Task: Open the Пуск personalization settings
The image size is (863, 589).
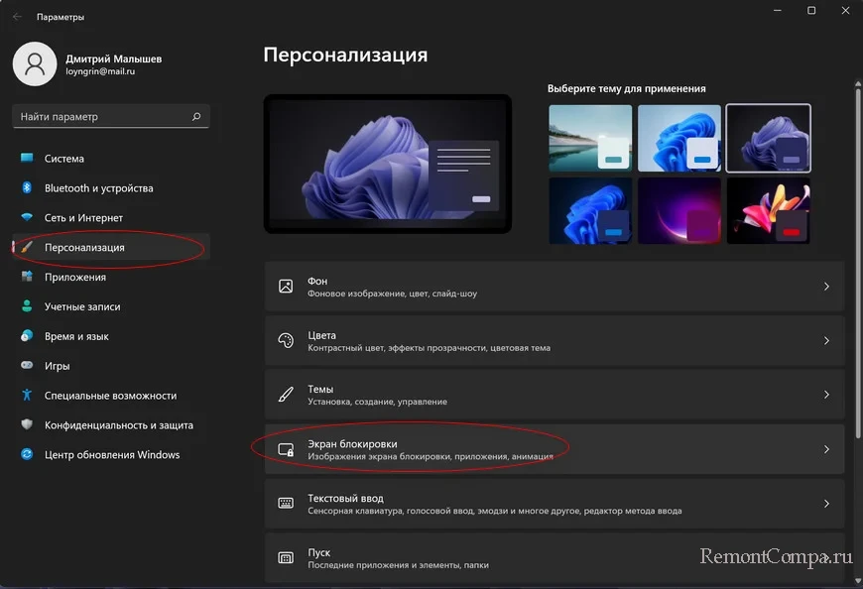Action: click(x=554, y=557)
